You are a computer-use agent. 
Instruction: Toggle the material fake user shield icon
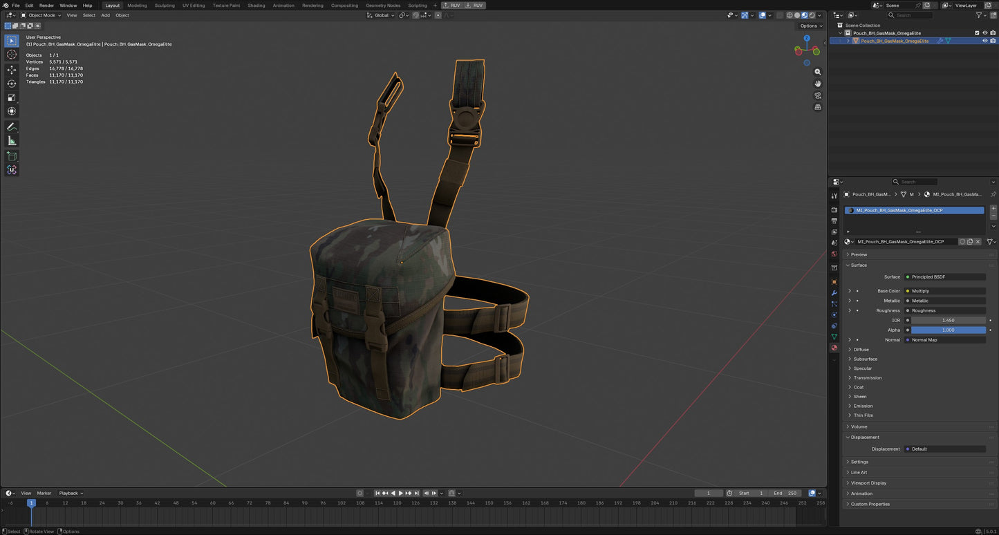962,242
